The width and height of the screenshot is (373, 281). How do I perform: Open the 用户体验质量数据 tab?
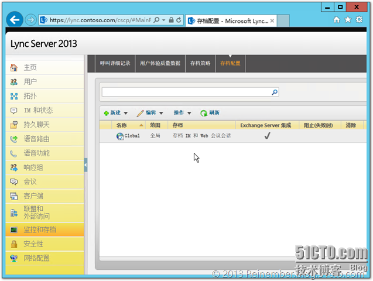click(x=160, y=63)
